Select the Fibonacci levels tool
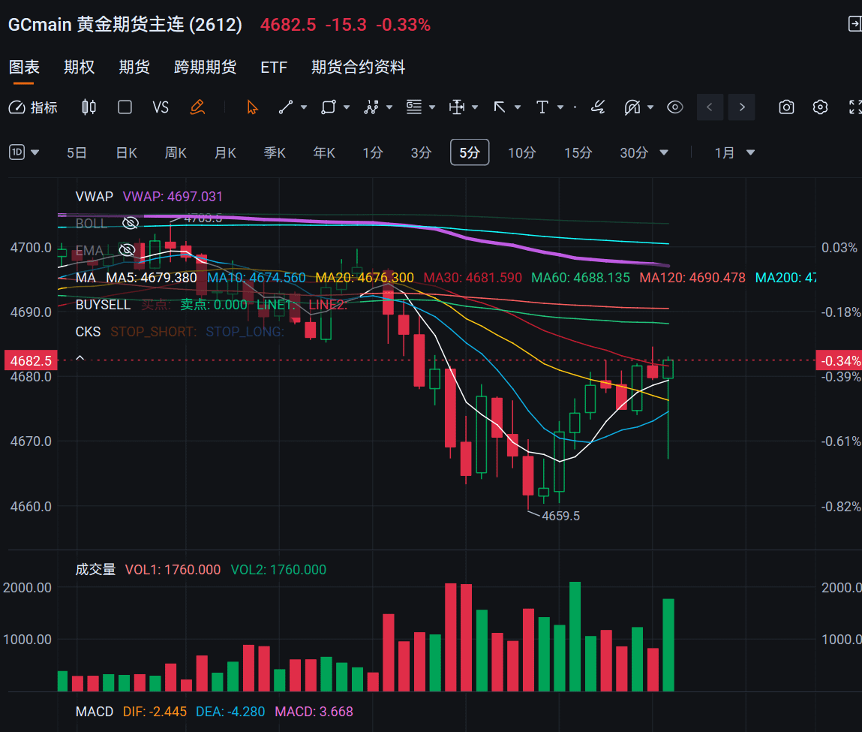This screenshot has height=732, width=862. coord(414,107)
